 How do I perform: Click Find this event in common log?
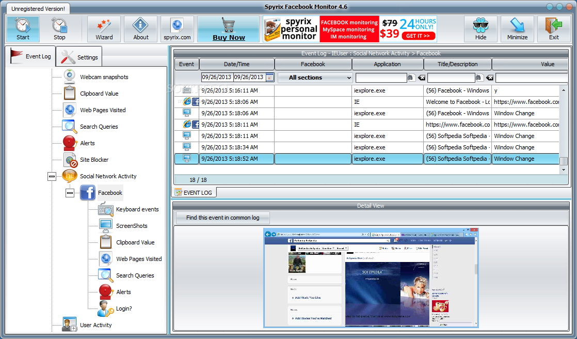(222, 218)
